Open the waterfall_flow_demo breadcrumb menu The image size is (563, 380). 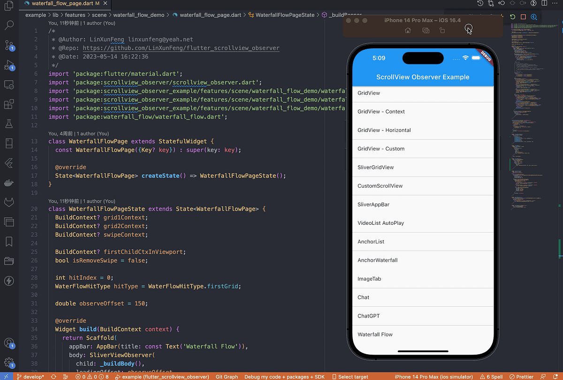click(x=139, y=15)
